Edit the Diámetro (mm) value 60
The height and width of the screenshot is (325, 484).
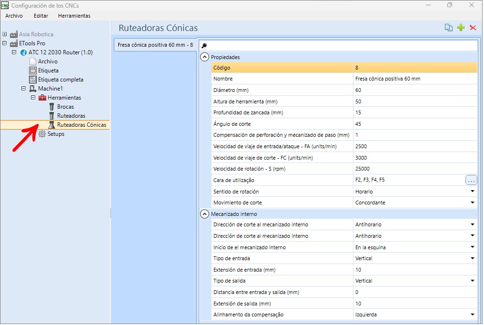pyautogui.click(x=415, y=90)
